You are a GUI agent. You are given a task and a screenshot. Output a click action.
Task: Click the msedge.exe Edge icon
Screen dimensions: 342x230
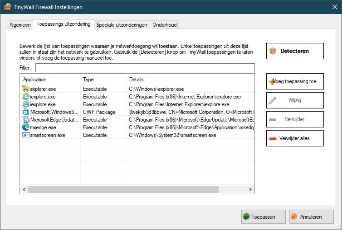25,127
